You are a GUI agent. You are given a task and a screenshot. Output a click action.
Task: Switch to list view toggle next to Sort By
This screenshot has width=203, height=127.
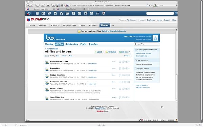(46, 56)
